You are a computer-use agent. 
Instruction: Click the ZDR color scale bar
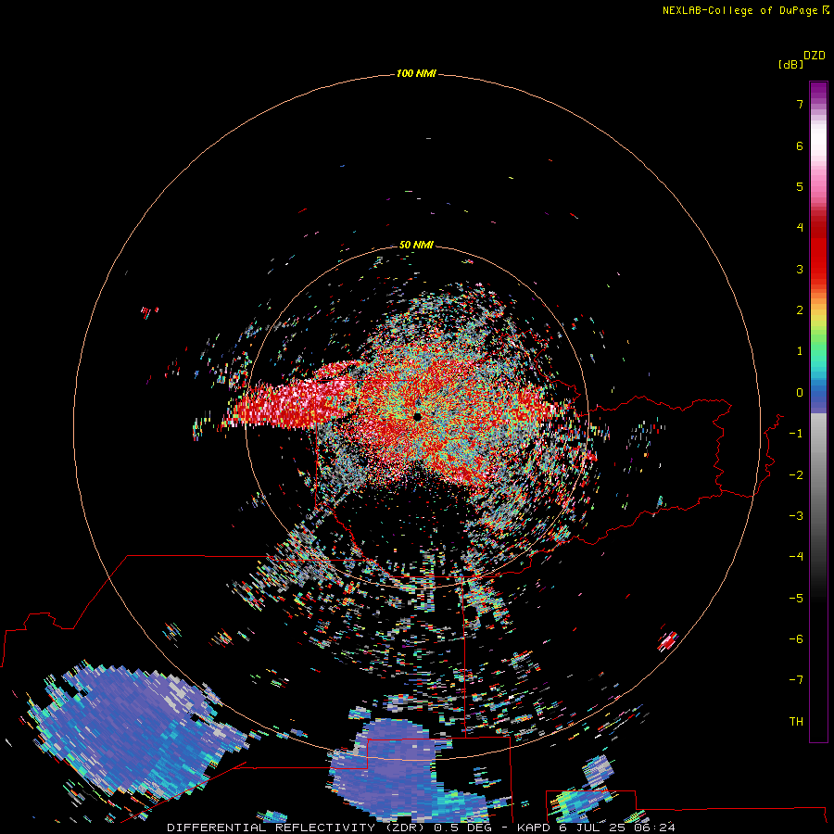(x=818, y=411)
